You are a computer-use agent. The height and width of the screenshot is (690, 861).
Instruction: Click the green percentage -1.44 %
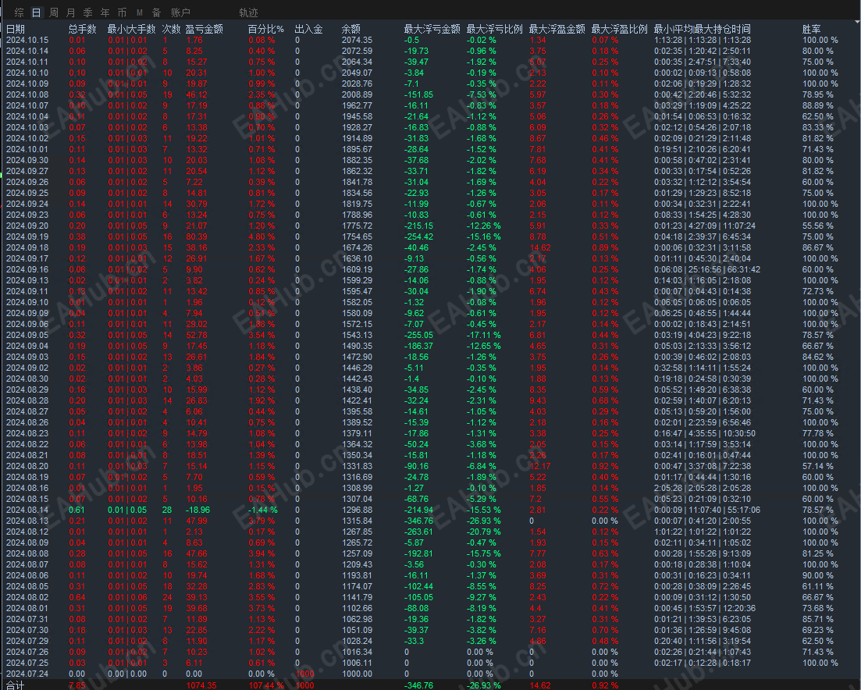(262, 510)
